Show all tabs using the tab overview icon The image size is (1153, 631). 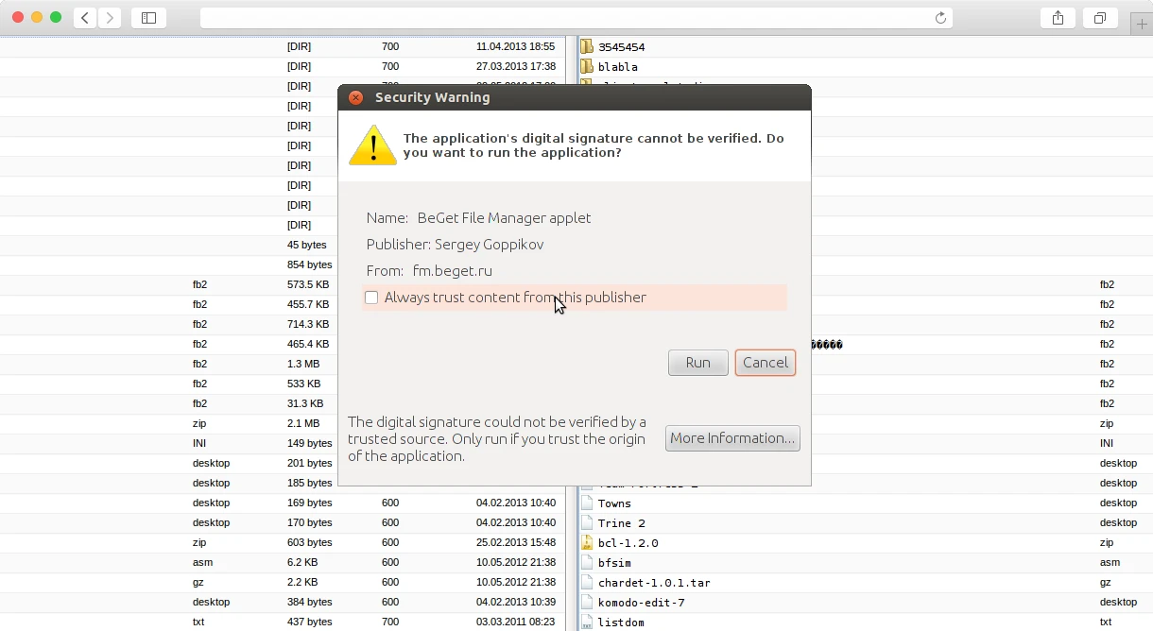(1100, 16)
